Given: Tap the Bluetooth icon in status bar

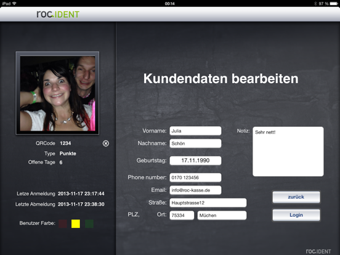Looking at the screenshot, I should pos(315,4).
